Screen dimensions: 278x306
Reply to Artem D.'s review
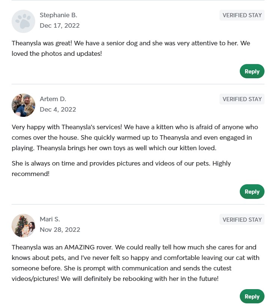click(252, 191)
